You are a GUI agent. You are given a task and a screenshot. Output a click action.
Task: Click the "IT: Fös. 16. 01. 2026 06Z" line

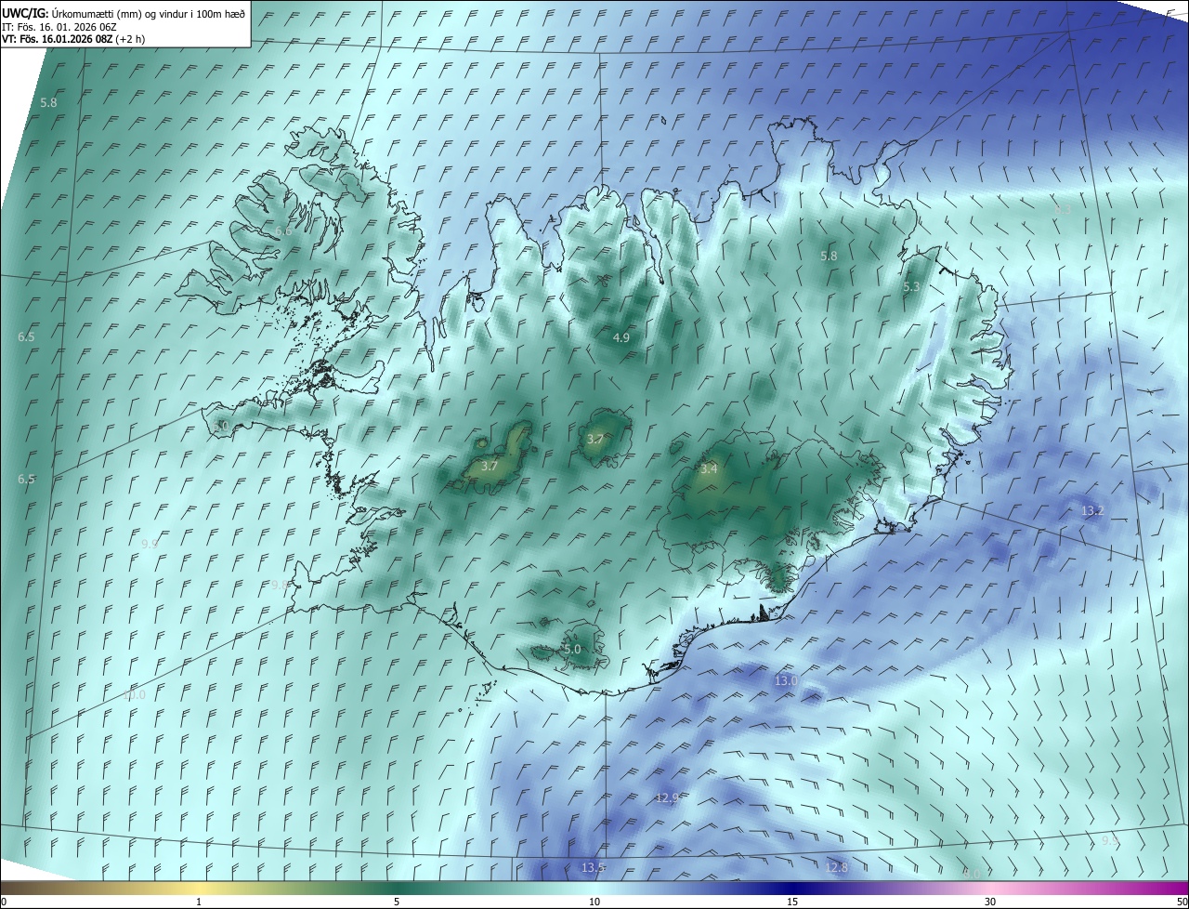pos(59,27)
